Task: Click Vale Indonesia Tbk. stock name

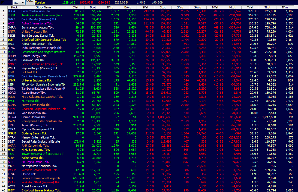Action: tap(34, 113)
